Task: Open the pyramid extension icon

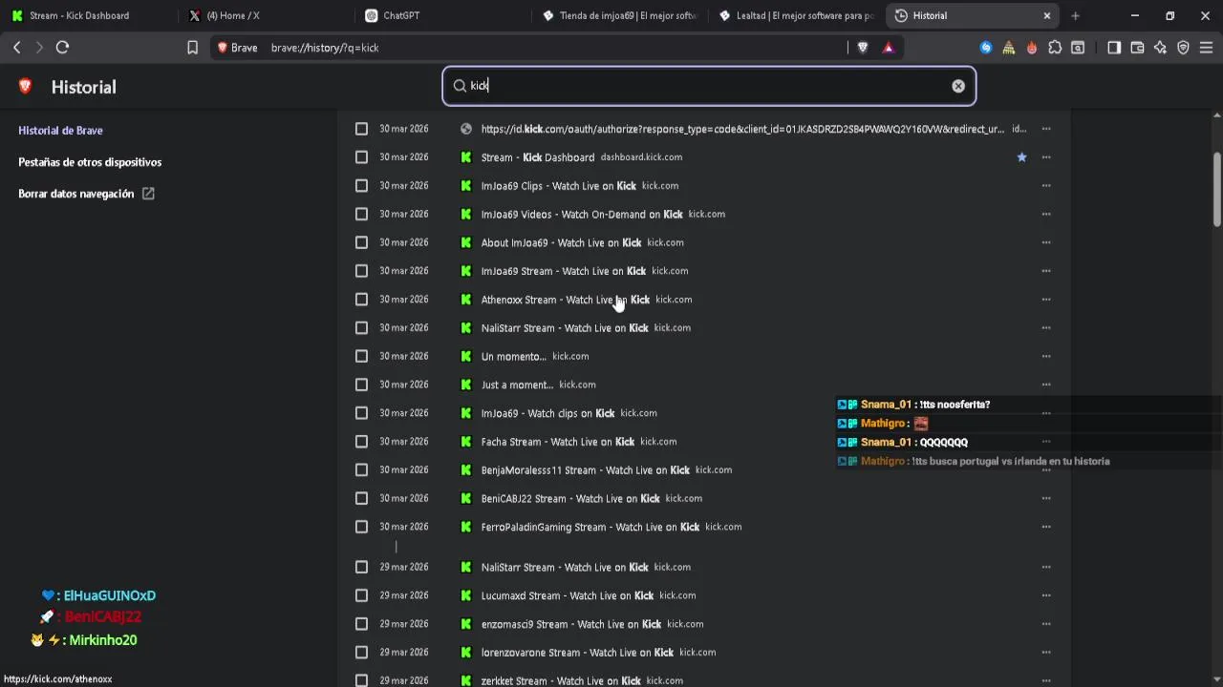Action: (1009, 48)
